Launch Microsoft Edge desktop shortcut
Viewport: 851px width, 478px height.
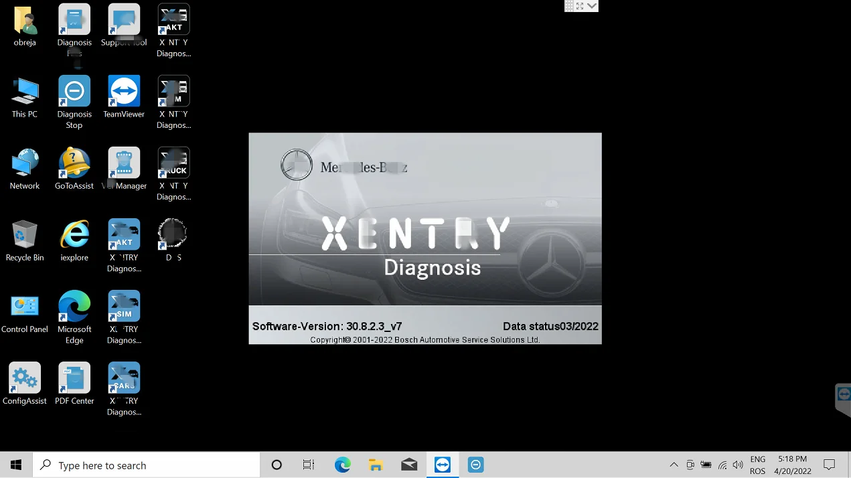coord(74,307)
